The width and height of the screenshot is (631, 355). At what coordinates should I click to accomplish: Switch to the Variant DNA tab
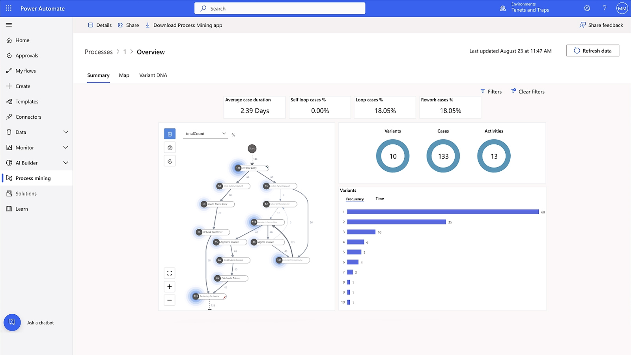[153, 75]
